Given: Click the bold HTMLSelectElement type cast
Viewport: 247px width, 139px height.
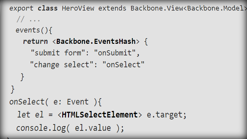Looking at the screenshot, I should (100, 115).
